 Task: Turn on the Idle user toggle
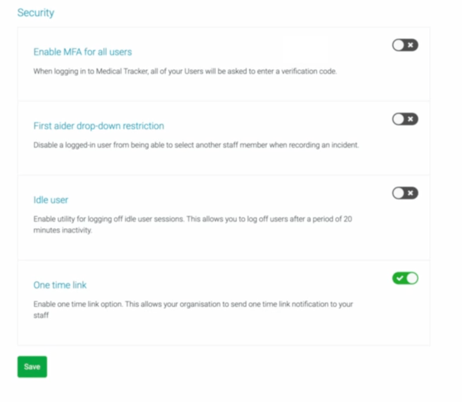click(x=405, y=193)
